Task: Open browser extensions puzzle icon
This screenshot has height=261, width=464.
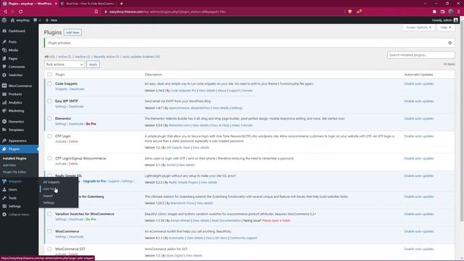Action: (x=434, y=12)
